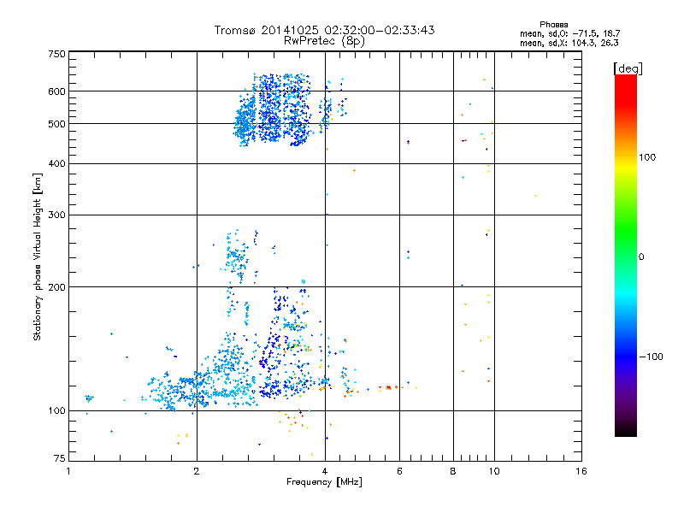684x513 pixels.
Task: Click the x-axis label '6'
Action: pyautogui.click(x=399, y=472)
